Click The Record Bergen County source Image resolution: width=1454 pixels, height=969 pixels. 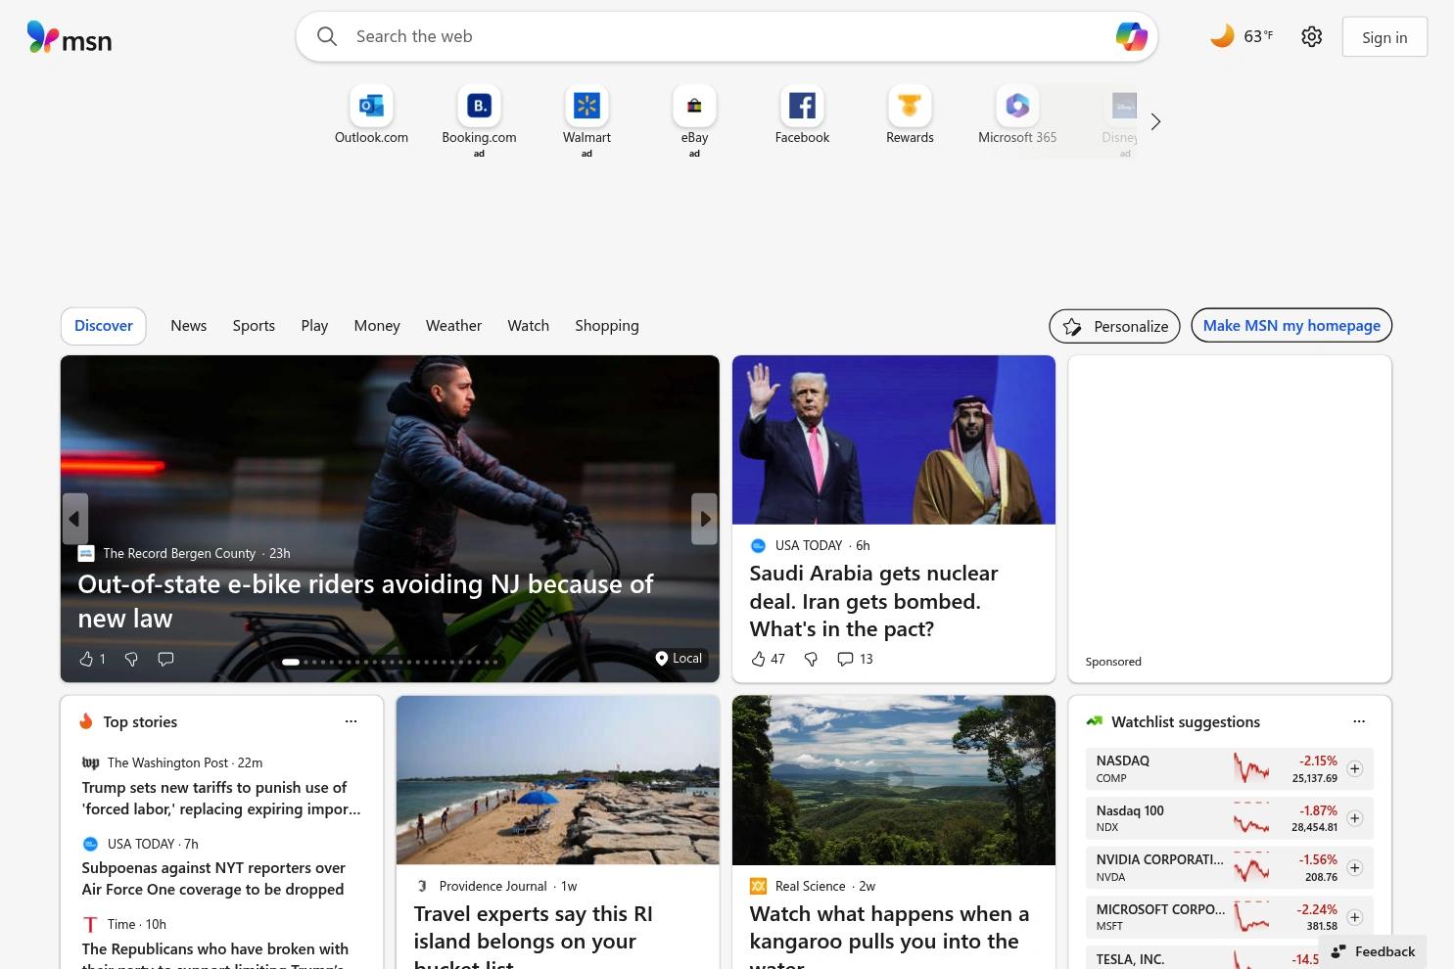coord(179,553)
